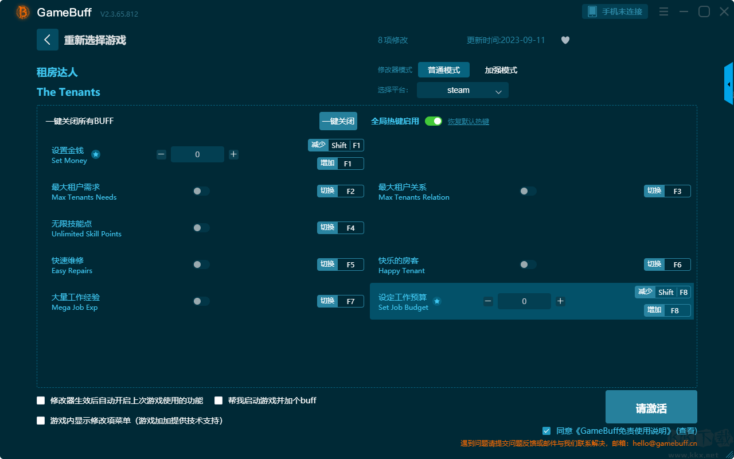Click 租房达人 game name

[57, 72]
